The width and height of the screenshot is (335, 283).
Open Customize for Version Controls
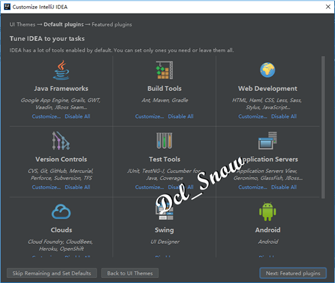pyautogui.click(x=47, y=187)
